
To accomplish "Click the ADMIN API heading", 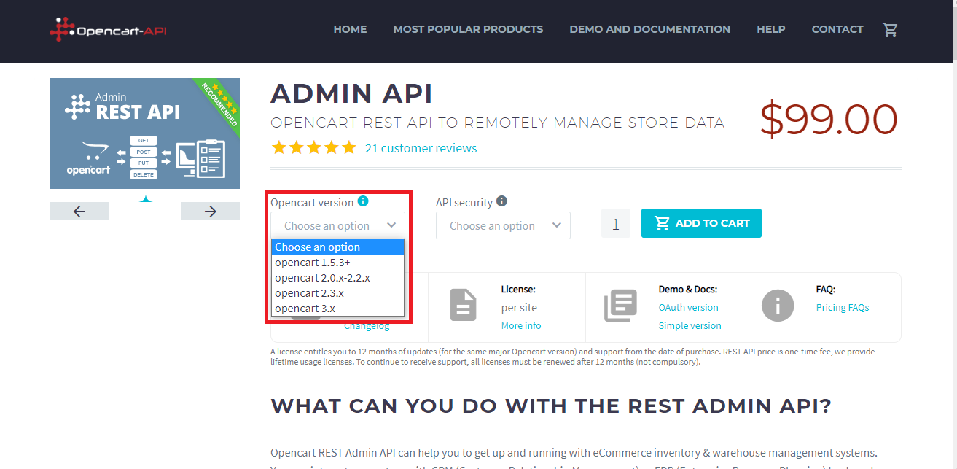I will [x=351, y=93].
